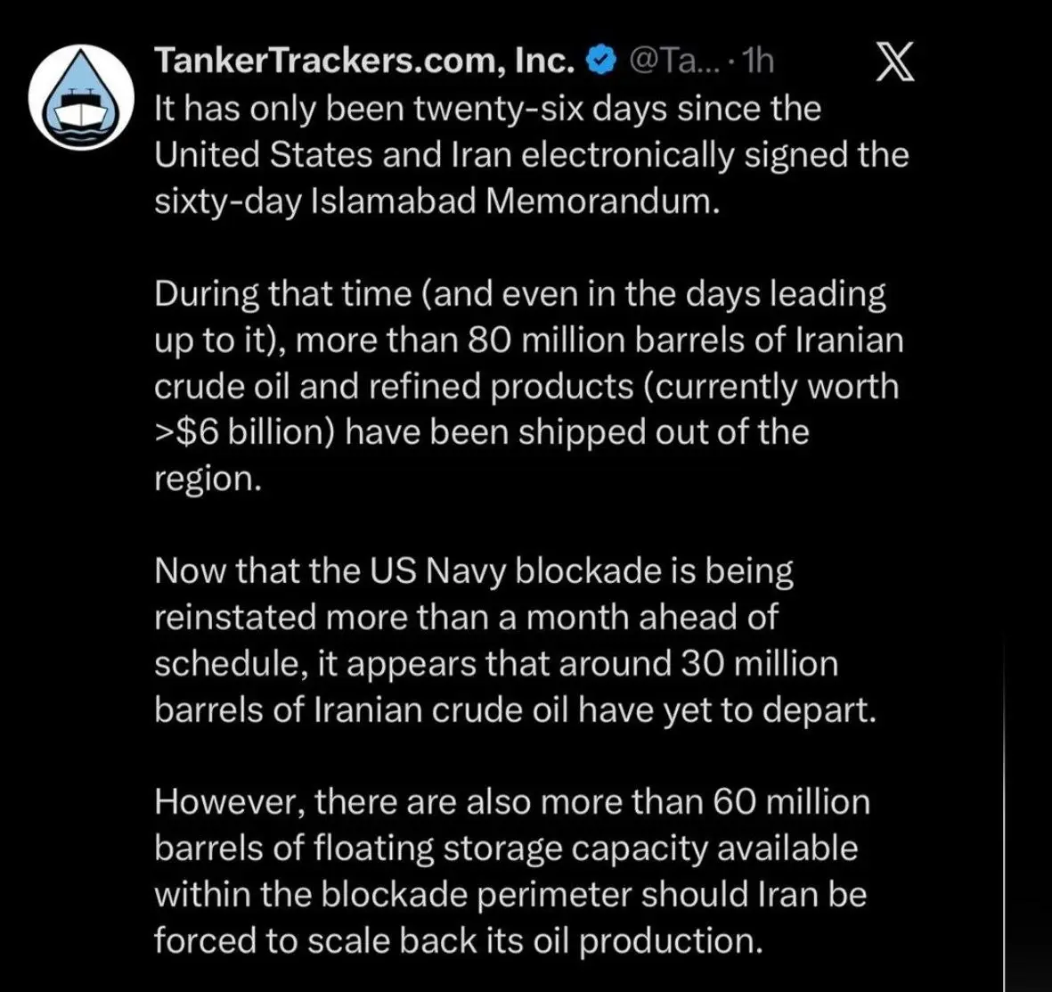Open the 1h post timestamp
The height and width of the screenshot is (992, 1052).
(759, 61)
